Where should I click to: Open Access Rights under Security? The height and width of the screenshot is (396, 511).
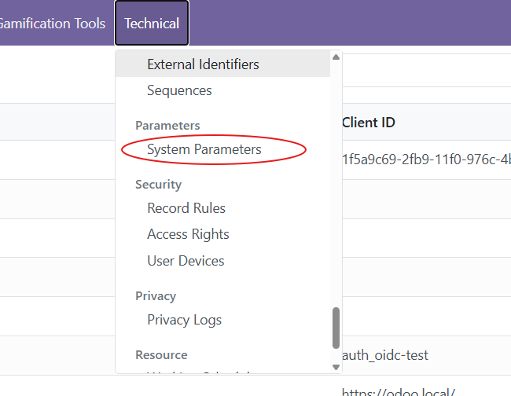(188, 234)
